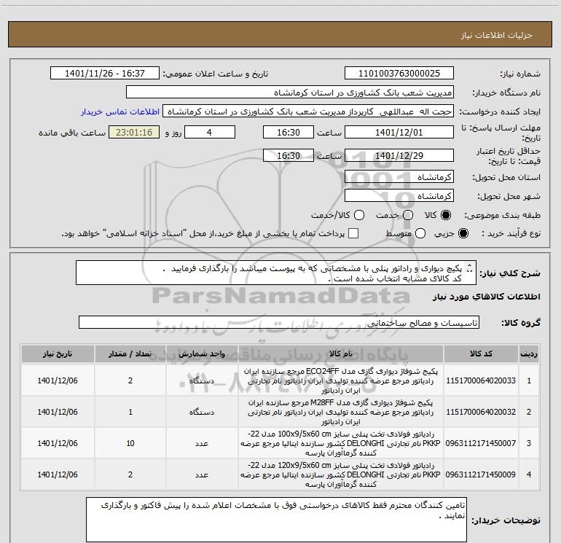
Task: Click the request creator name field
Action: coord(308,112)
